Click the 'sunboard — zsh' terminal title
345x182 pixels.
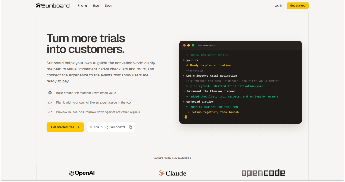click(x=207, y=45)
